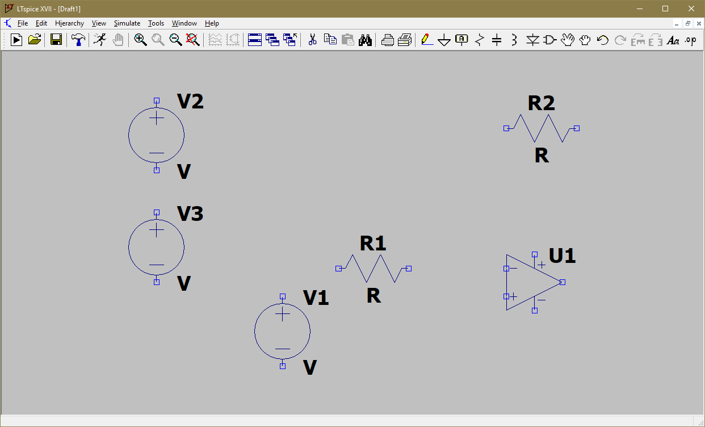The height and width of the screenshot is (427, 705).
Task: Click the SPICE directive .op icon
Action: coord(690,40)
